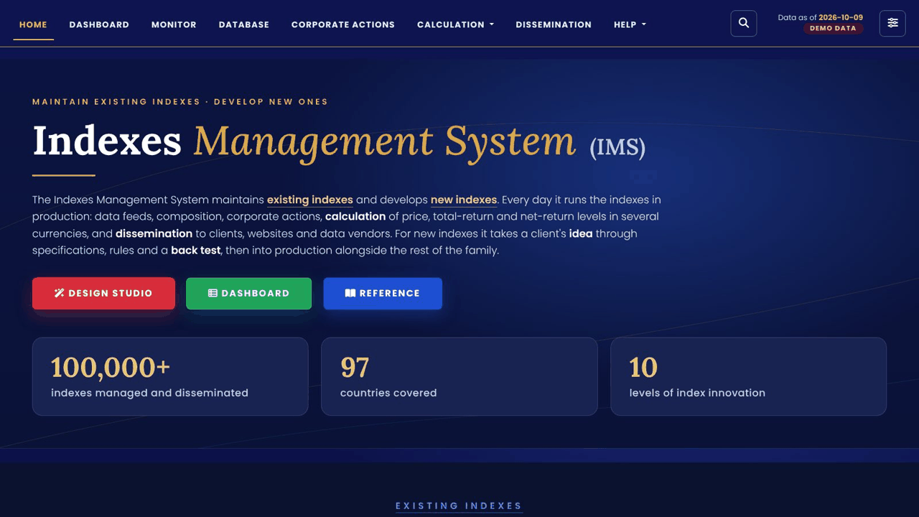This screenshot has width=919, height=517.
Task: Expand the Calculation dropdown menu
Action: (455, 24)
